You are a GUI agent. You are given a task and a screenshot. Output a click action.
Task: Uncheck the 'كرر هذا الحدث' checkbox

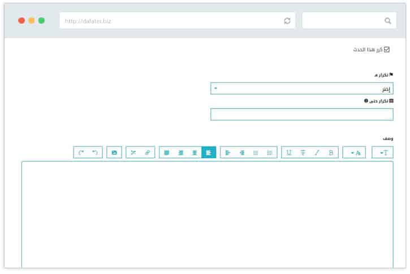[387, 50]
